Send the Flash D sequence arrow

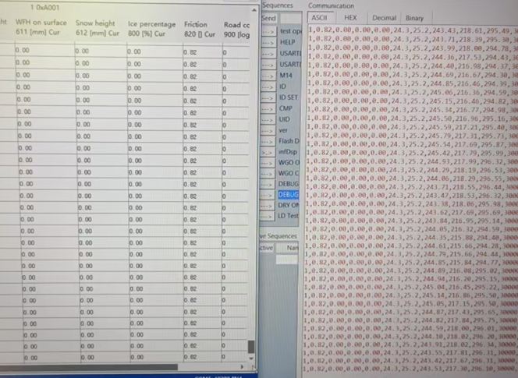pyautogui.click(x=268, y=141)
